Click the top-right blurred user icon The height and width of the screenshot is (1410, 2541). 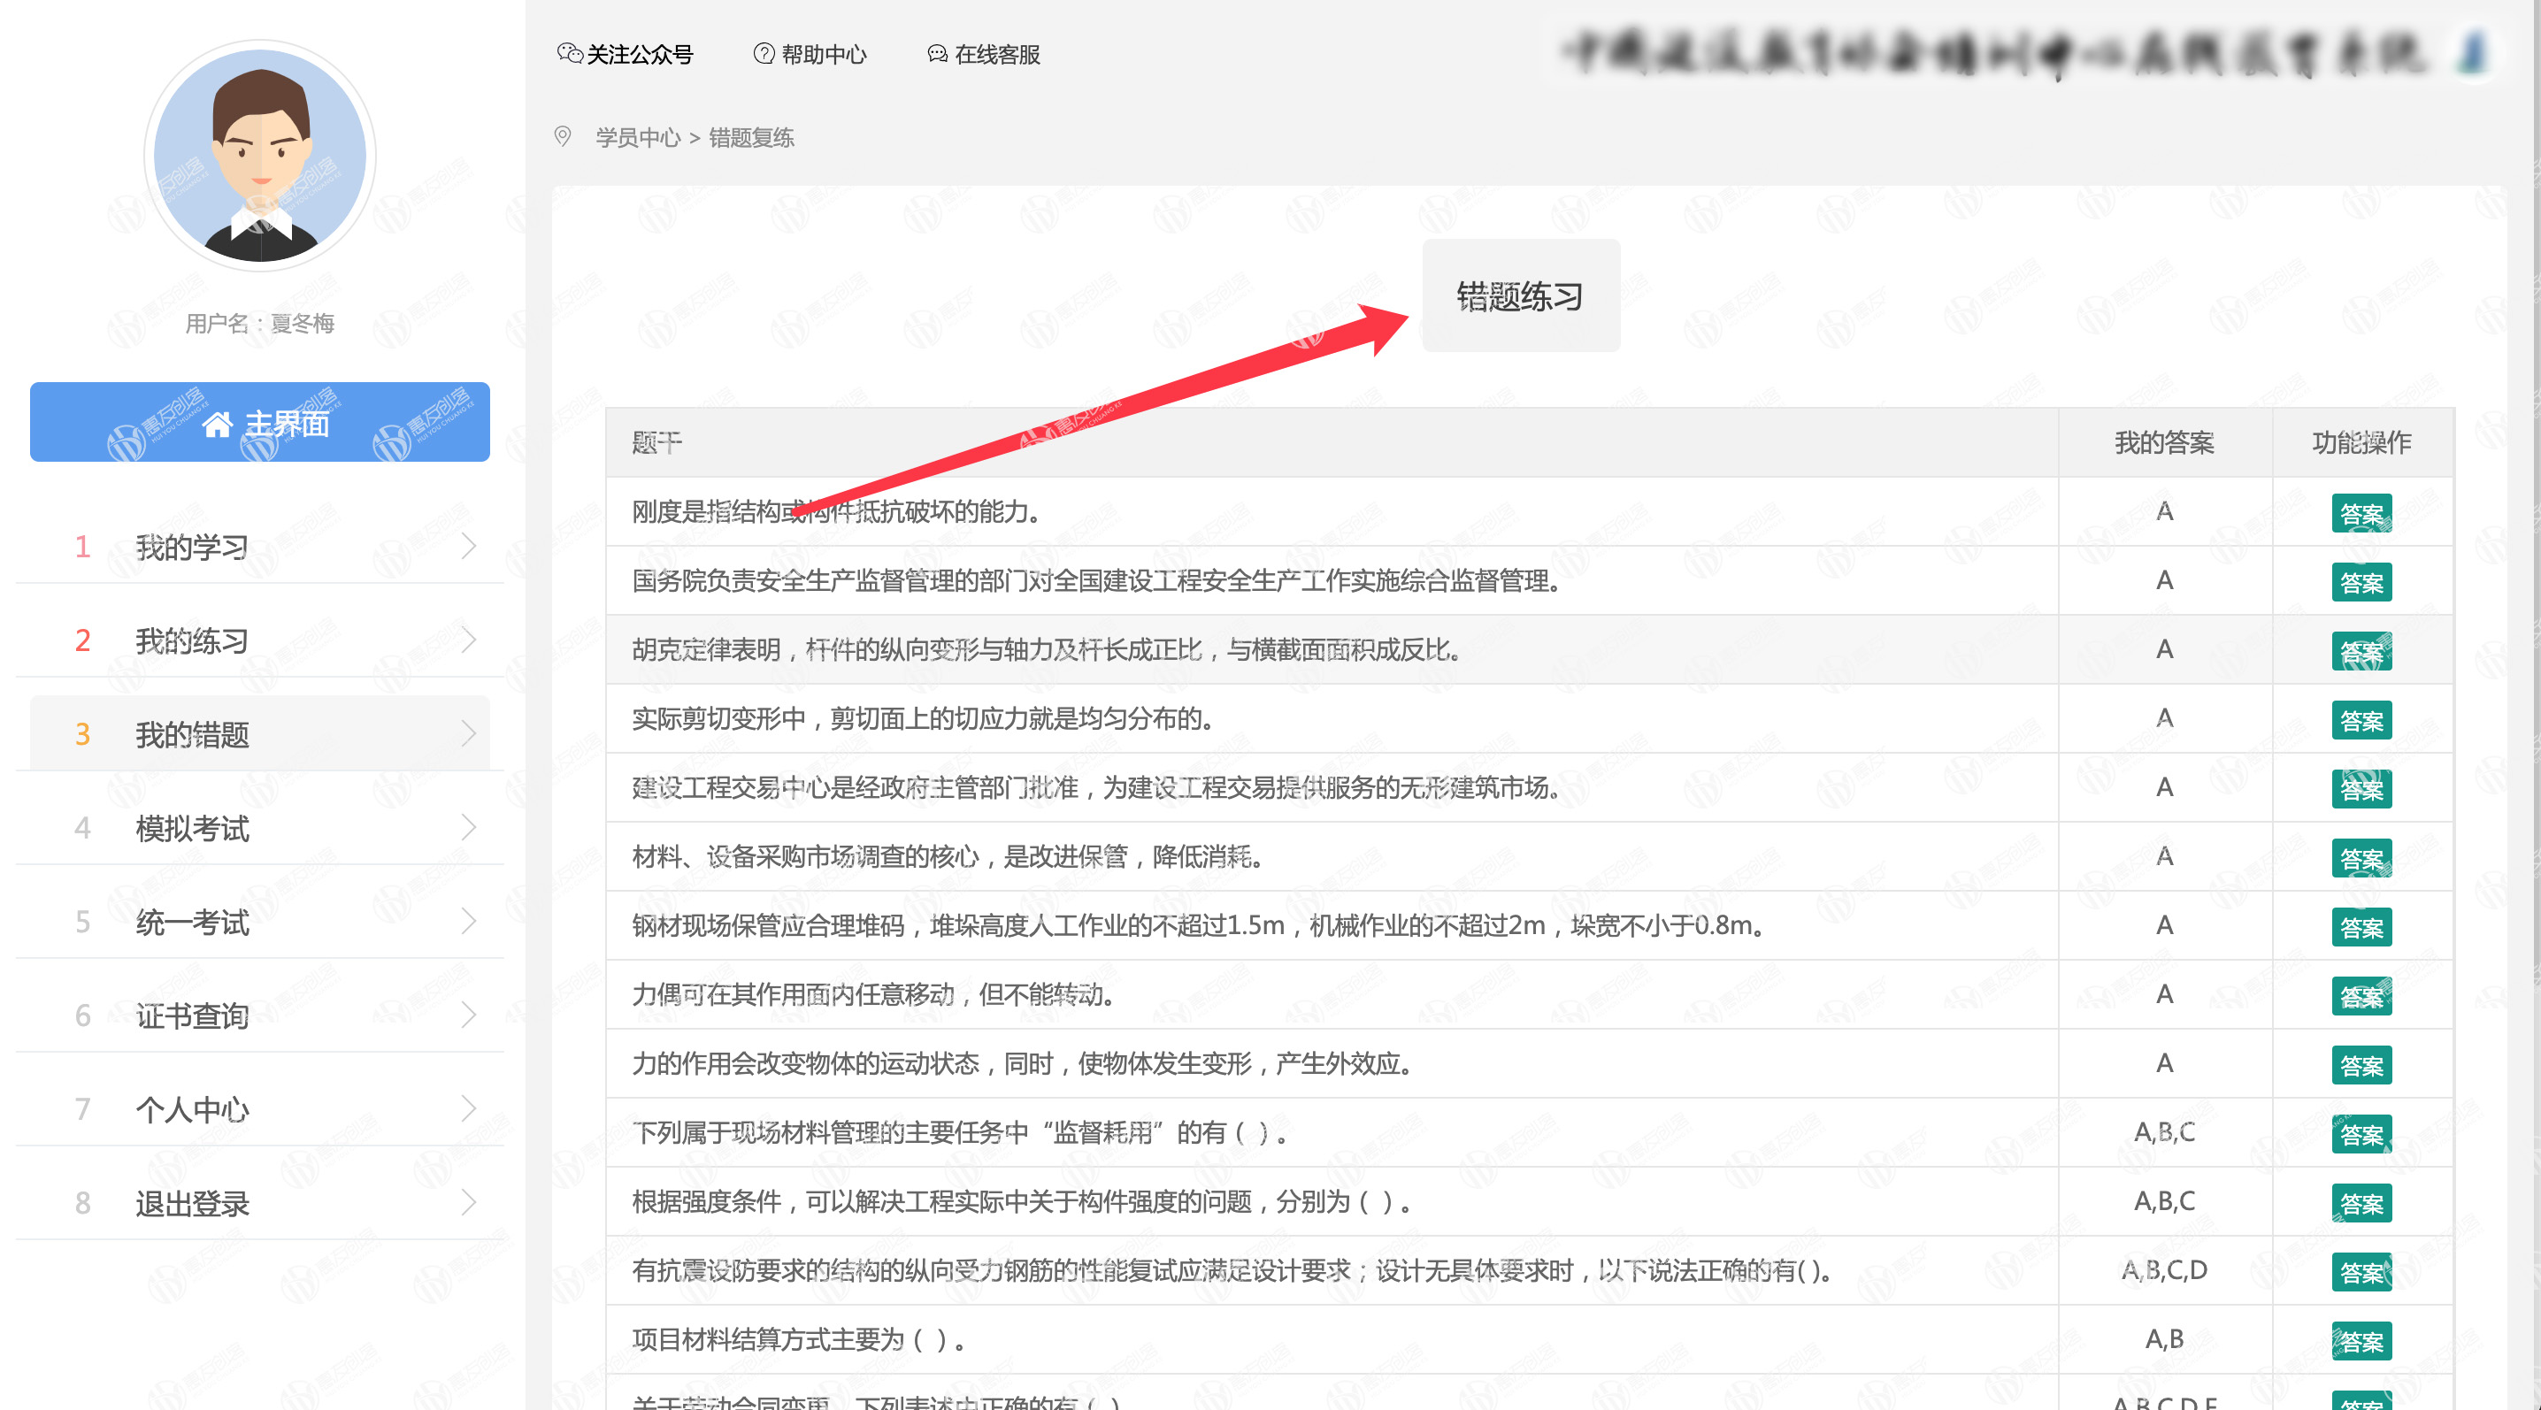pyautogui.click(x=2473, y=53)
